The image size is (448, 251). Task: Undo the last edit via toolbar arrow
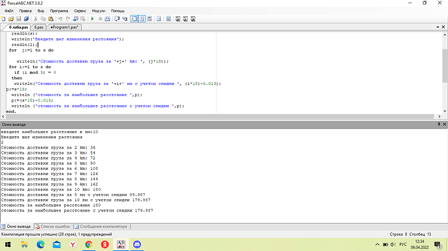pos(60,19)
